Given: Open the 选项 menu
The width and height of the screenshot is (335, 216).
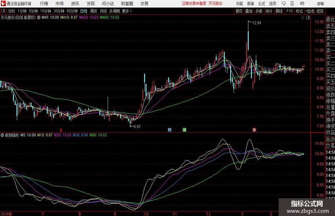Looking at the screenshot, I should tap(272, 4).
